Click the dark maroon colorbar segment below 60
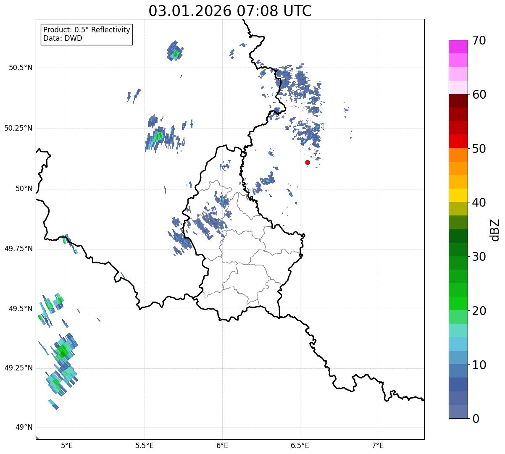The width and height of the screenshot is (505, 454). pyautogui.click(x=459, y=101)
